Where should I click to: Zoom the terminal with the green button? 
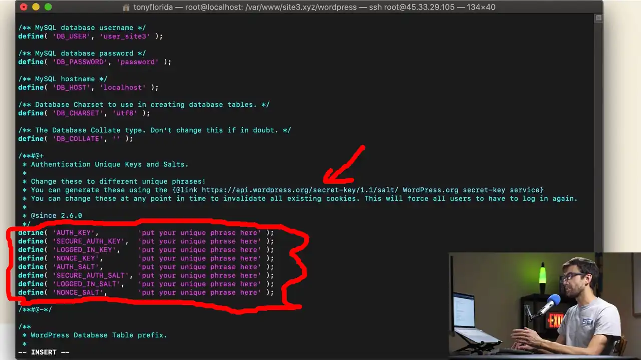[x=48, y=7]
